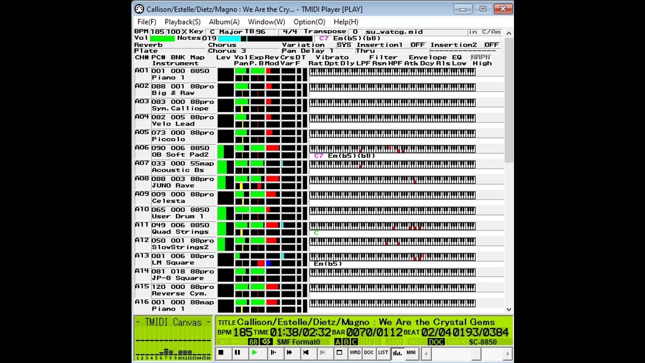Click the Thru insertion effect field

point(392,51)
